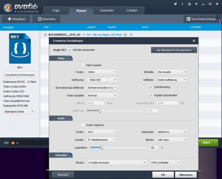Screen dimensions: 222x179
Task: Open the Facebook page icon
Action: [183, 4]
